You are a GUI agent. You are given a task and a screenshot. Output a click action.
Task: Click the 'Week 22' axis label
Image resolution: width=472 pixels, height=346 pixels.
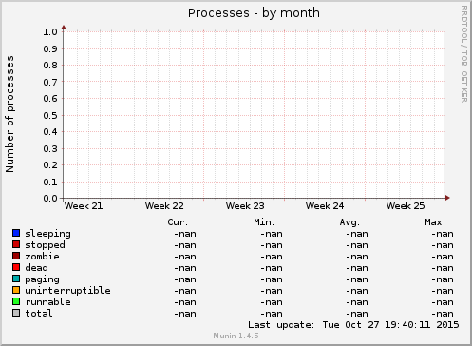tap(164, 206)
